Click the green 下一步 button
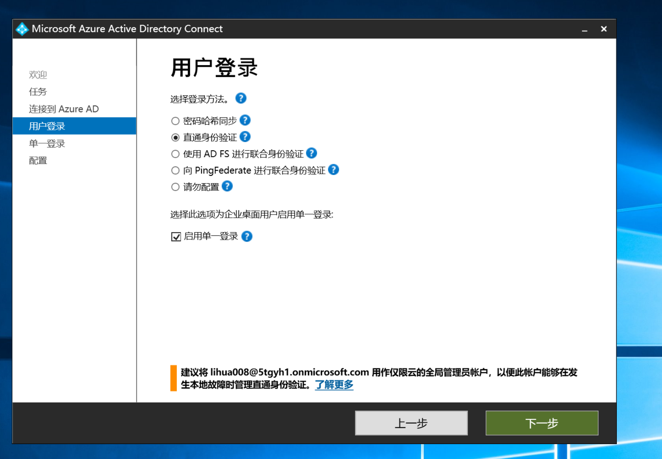The height and width of the screenshot is (459, 662). 542,423
